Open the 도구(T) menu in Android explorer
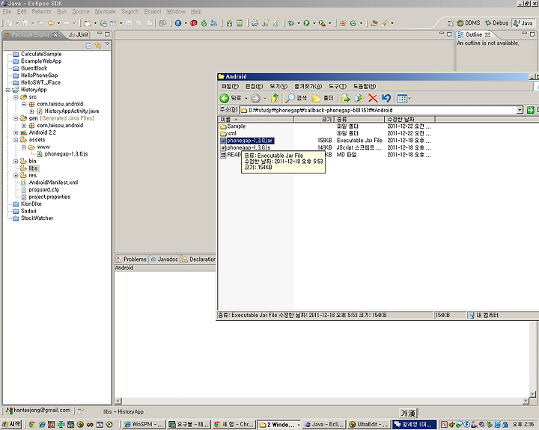539x430 pixels. pos(338,86)
